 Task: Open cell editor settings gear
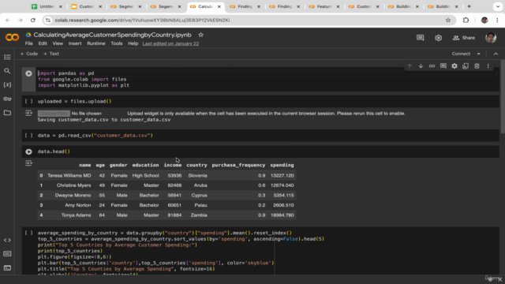tap(454, 66)
